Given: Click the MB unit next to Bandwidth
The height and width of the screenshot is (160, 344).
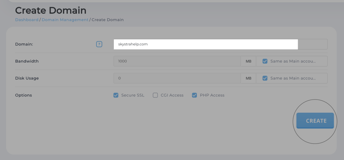Looking at the screenshot, I should [248, 61].
